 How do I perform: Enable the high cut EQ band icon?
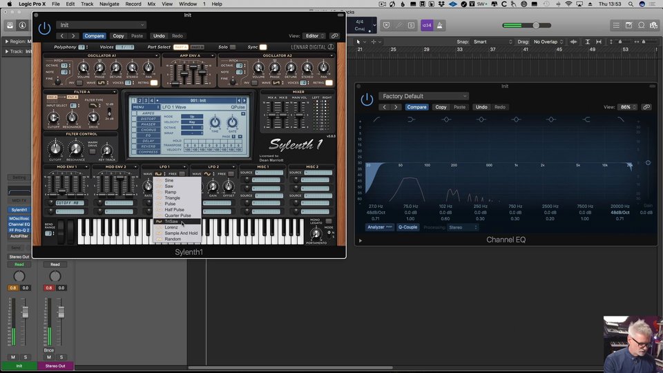[x=621, y=119]
